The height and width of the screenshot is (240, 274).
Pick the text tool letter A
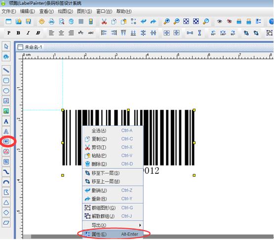6,121
